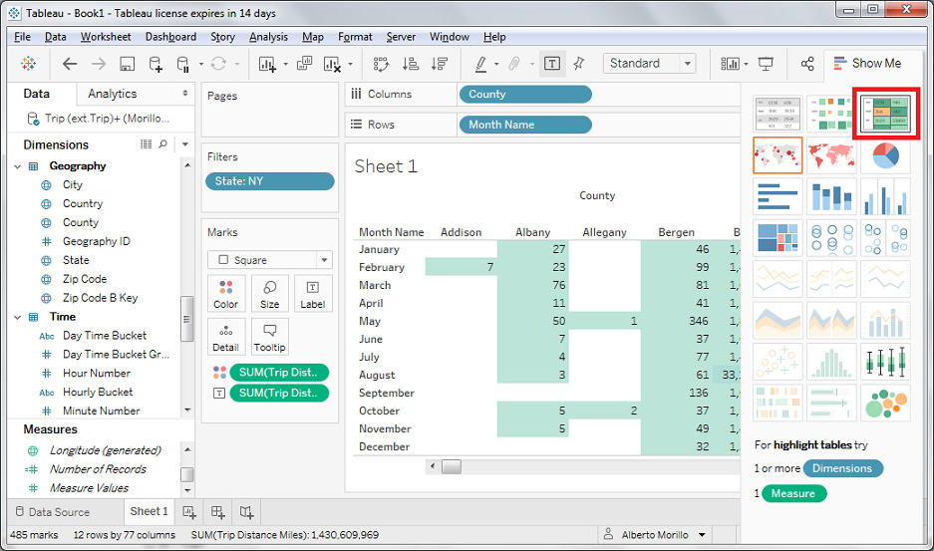This screenshot has width=934, height=551.
Task: Click the Clear Sheet icon
Action: (x=332, y=64)
